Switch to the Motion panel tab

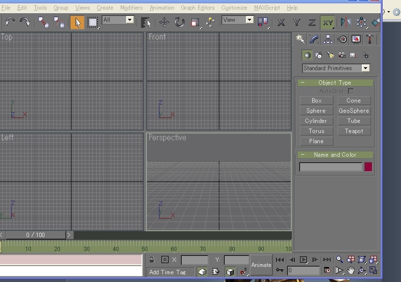[342, 39]
